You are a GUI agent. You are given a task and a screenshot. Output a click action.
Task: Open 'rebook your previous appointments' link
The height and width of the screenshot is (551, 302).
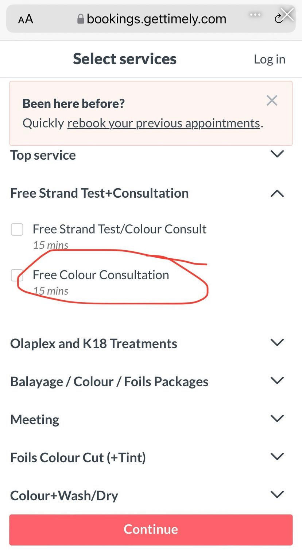pyautogui.click(x=164, y=123)
